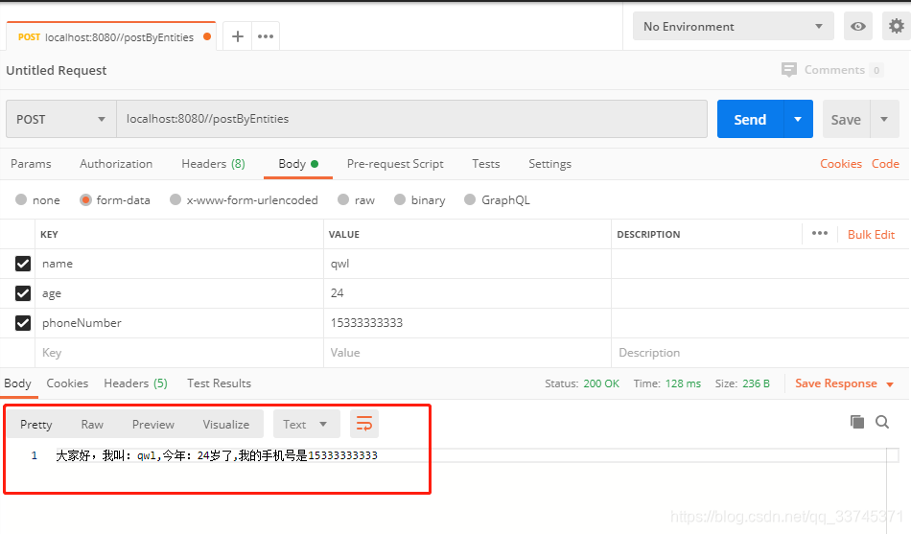Click the 128 ms response time
The image size is (911, 534).
pyautogui.click(x=683, y=383)
